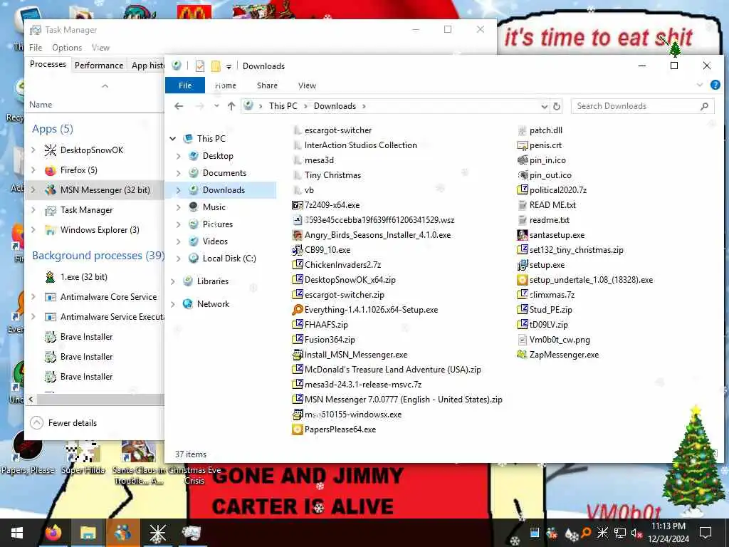Open File menu in Task Manager

point(36,48)
